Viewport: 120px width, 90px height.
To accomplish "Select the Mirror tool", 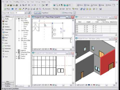I will [108, 5].
